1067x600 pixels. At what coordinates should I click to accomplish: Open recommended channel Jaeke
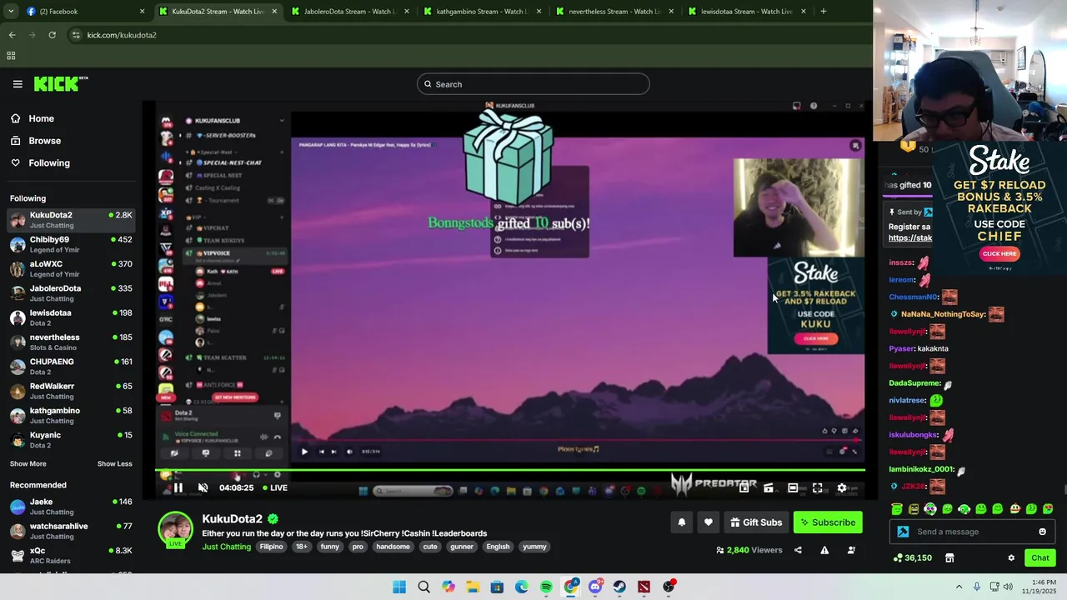71,507
